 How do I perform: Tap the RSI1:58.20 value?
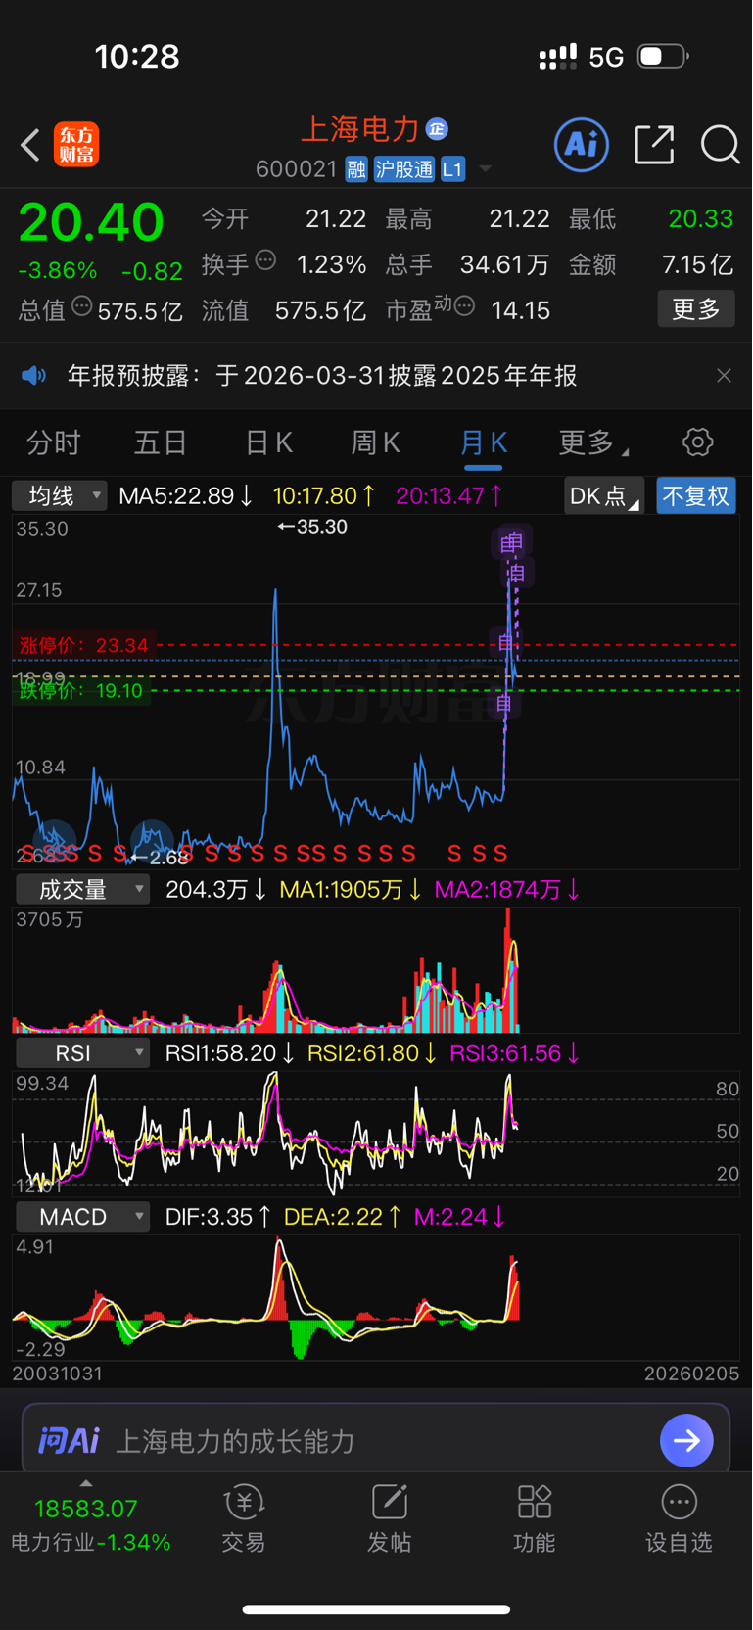(230, 1053)
